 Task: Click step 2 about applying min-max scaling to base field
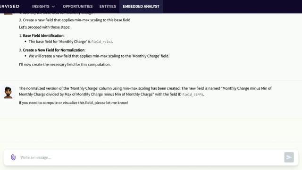pos(75,20)
